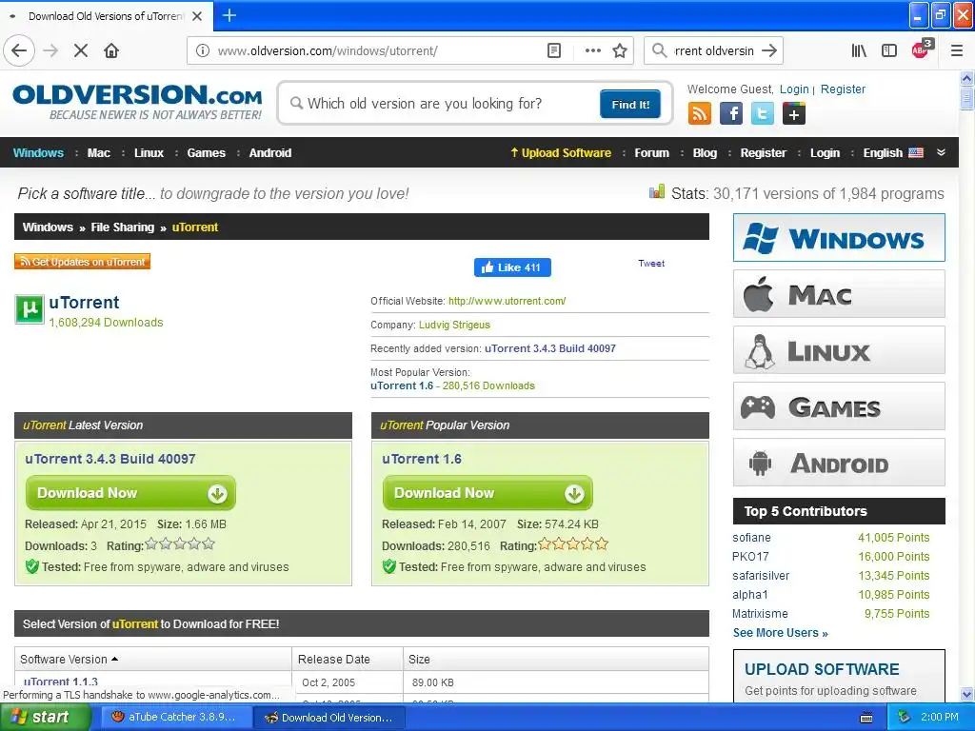Viewport: 975px width, 731px height.
Task: Open the Blog nav menu item
Action: click(705, 153)
